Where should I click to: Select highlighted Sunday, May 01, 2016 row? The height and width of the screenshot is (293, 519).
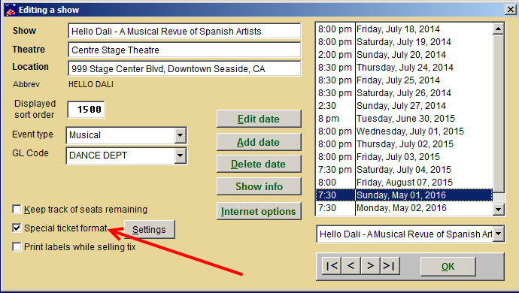(404, 195)
